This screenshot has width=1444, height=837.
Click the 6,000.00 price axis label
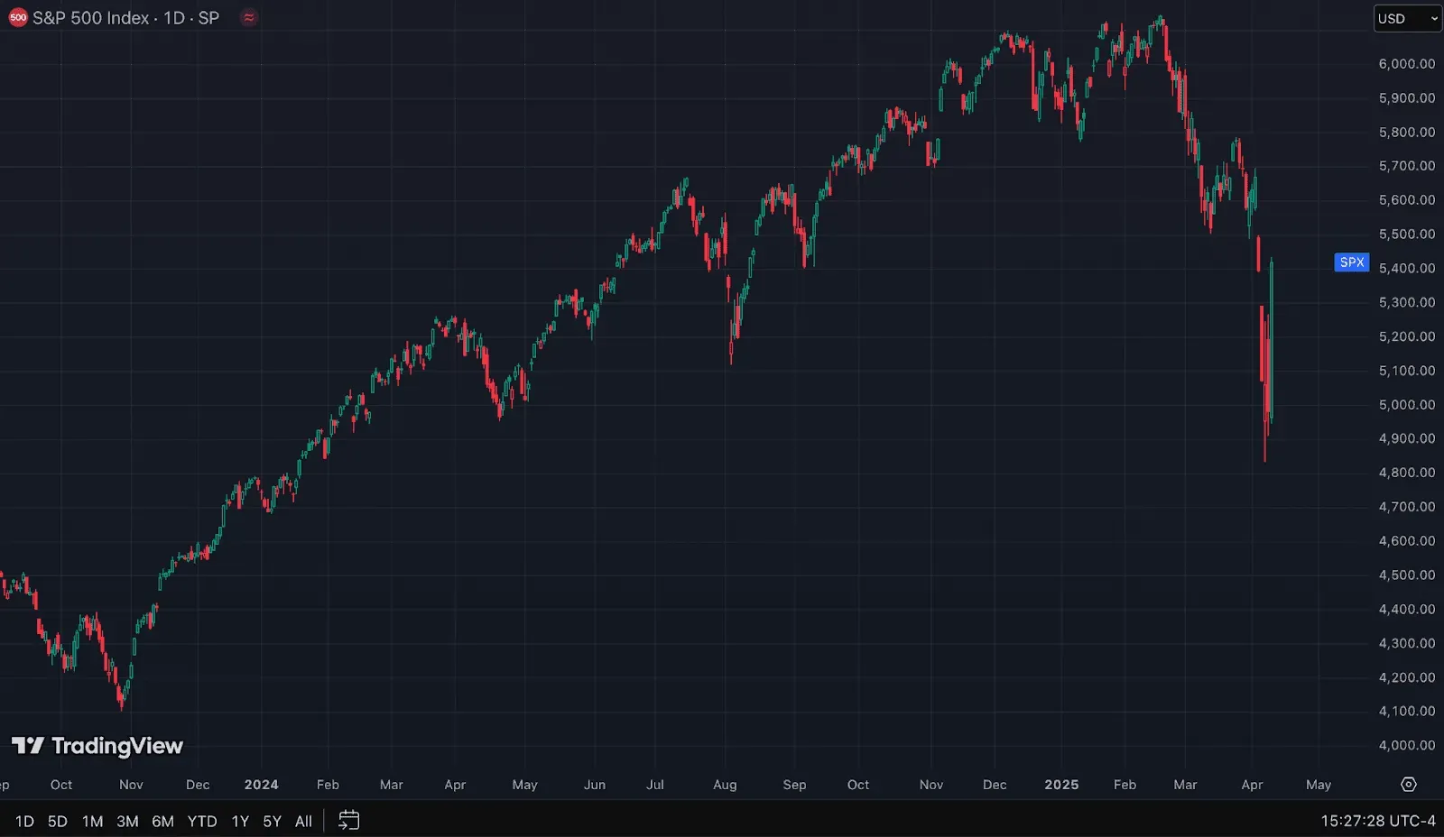pyautogui.click(x=1407, y=64)
